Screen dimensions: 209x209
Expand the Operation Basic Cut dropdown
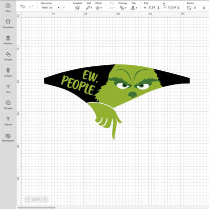click(50, 8)
